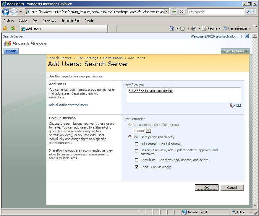Viewport: 259px width, 216px height.
Task: Open the Site Actions menu
Action: (235, 51)
